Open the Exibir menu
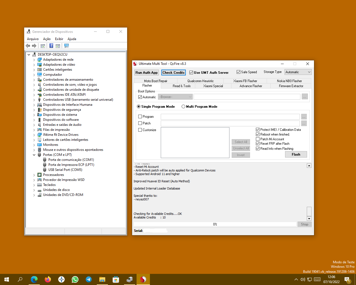Image resolution: width=356 pixels, height=285 pixels. (59, 39)
